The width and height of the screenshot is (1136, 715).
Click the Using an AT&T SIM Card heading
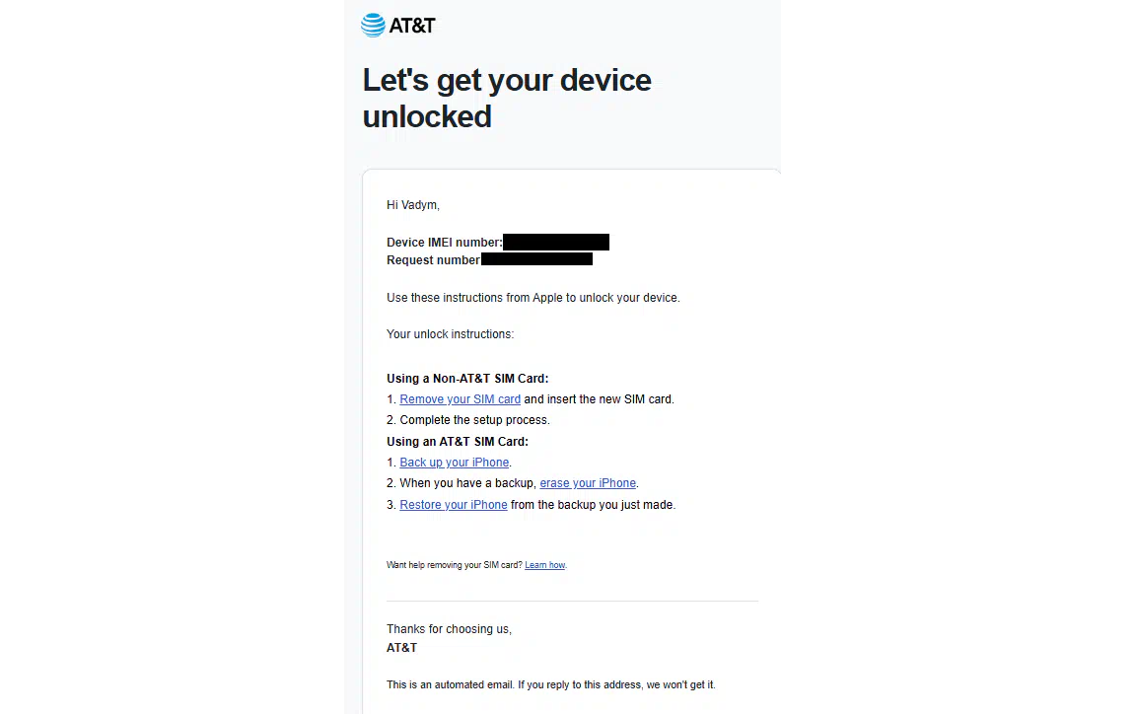tap(458, 441)
